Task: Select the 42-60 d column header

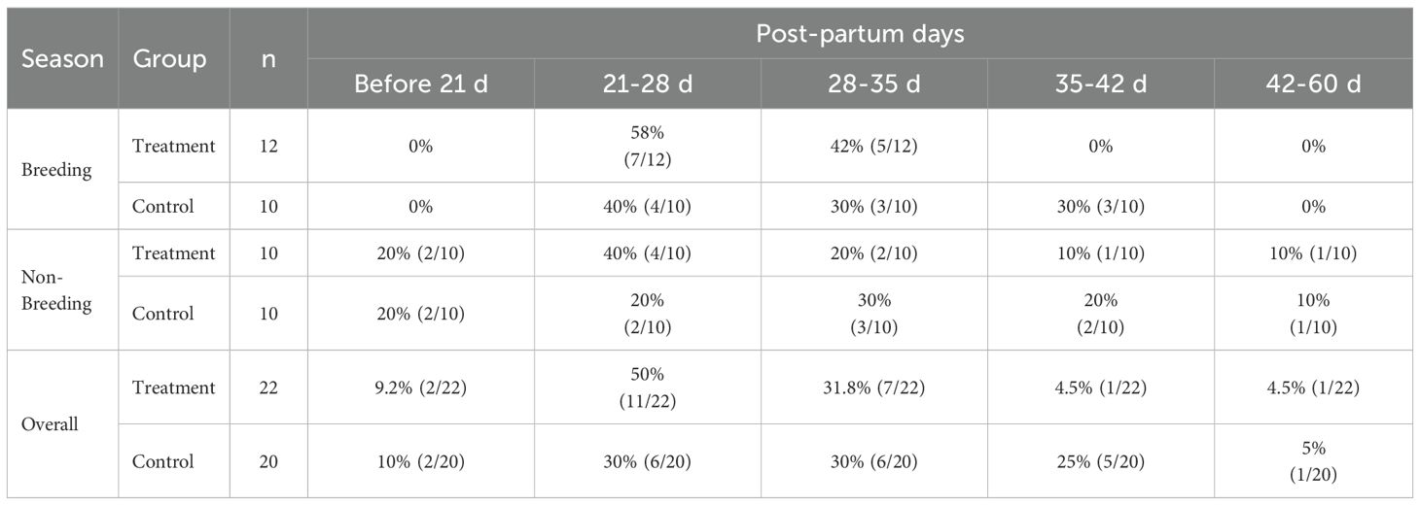Action: 1328,84
